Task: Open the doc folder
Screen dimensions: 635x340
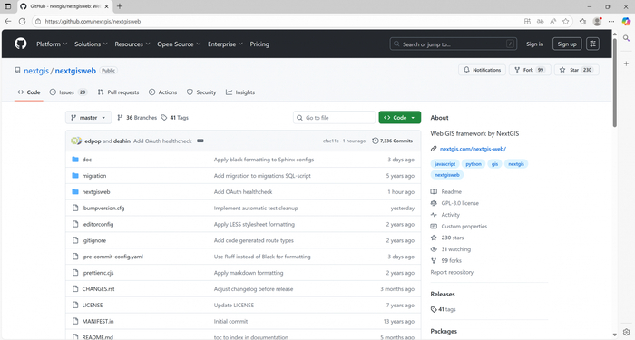Action: pyautogui.click(x=87, y=160)
